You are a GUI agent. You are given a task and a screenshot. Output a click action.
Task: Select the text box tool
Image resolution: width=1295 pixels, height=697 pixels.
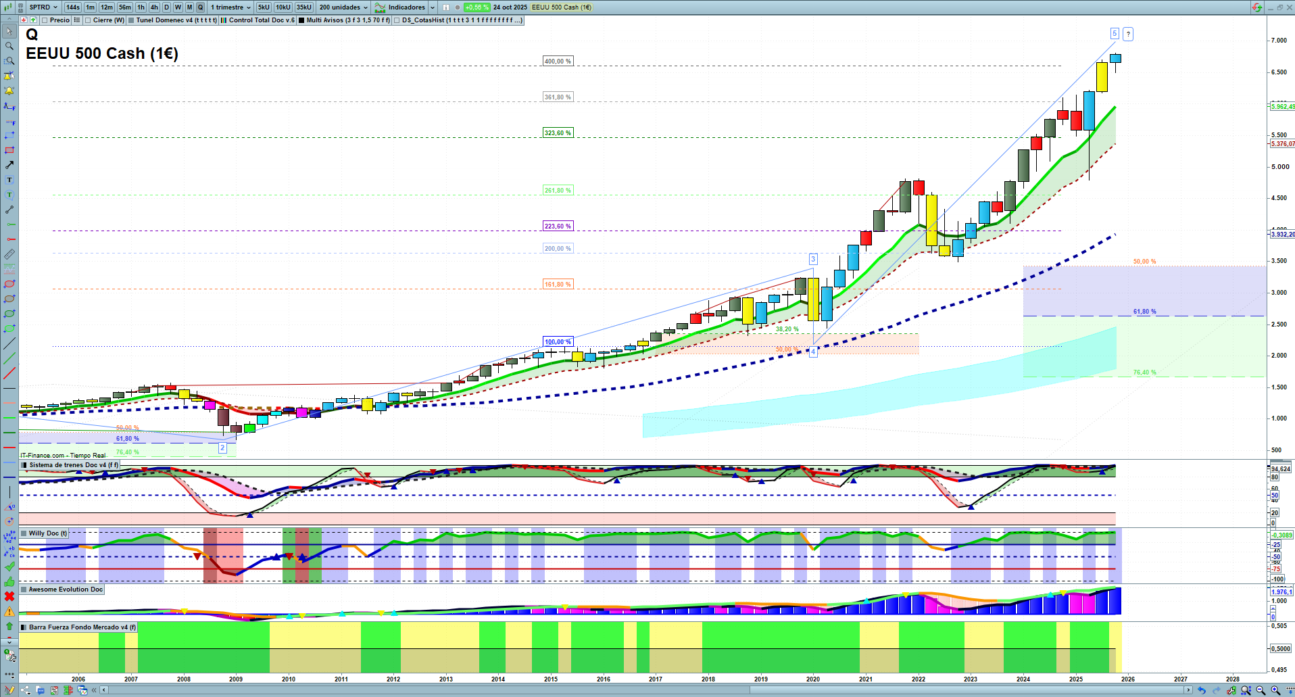click(9, 180)
